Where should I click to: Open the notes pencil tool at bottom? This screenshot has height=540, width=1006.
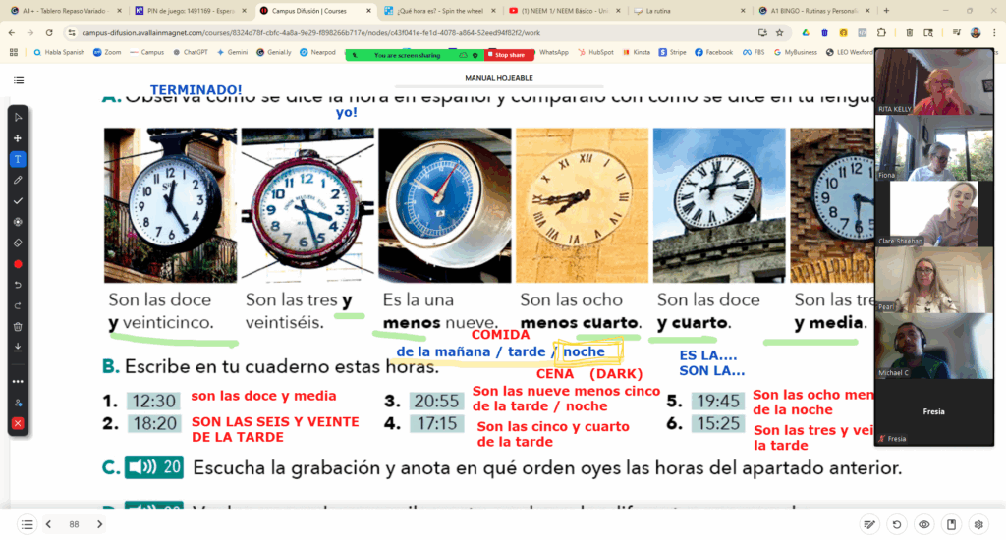coord(869,524)
